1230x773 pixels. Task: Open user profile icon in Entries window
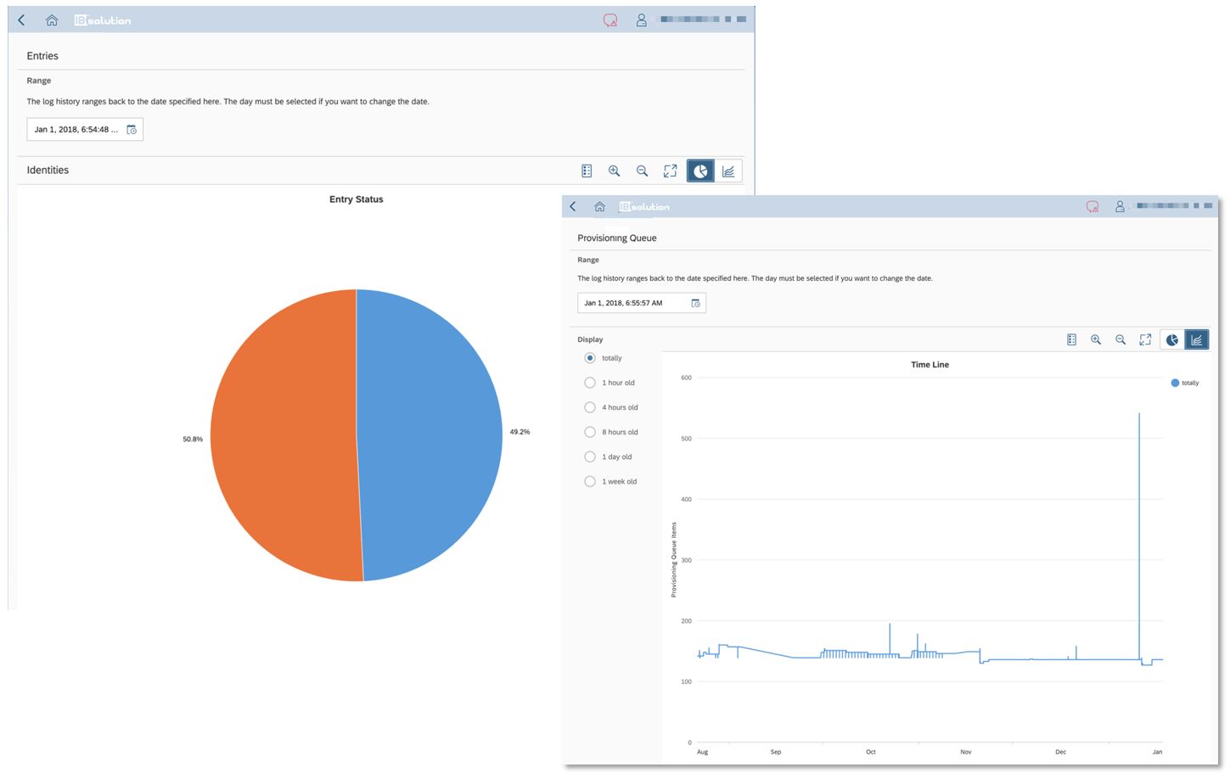coord(642,20)
